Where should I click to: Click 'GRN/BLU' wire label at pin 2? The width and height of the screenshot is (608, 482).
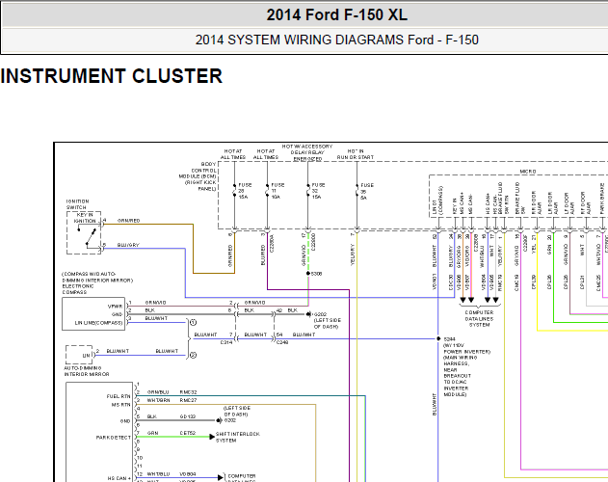[158, 392]
